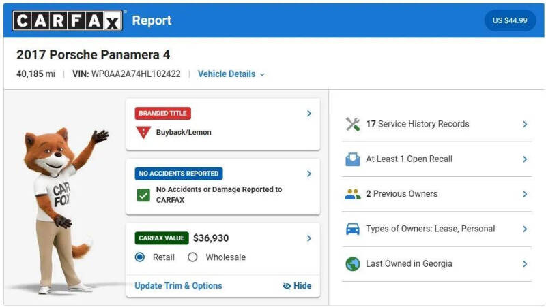Open the No Accidents Reported chevron

coord(309,174)
